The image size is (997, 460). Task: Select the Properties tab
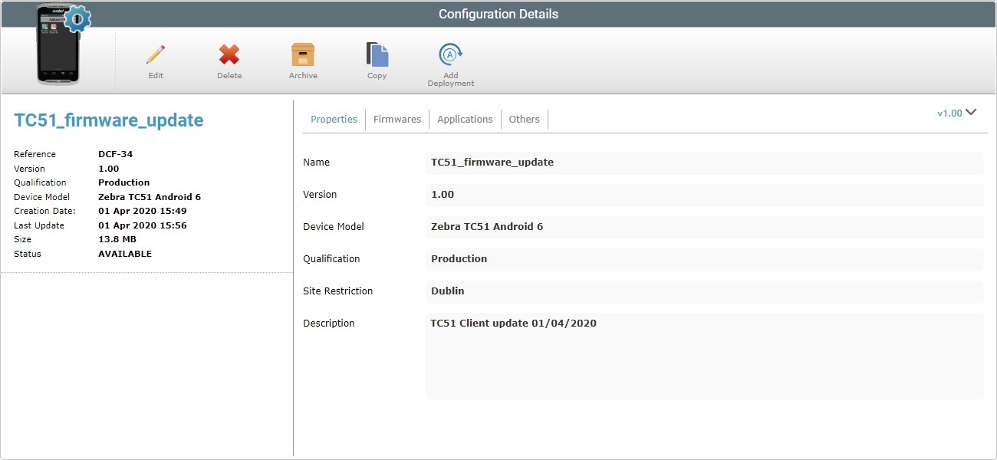click(x=334, y=119)
